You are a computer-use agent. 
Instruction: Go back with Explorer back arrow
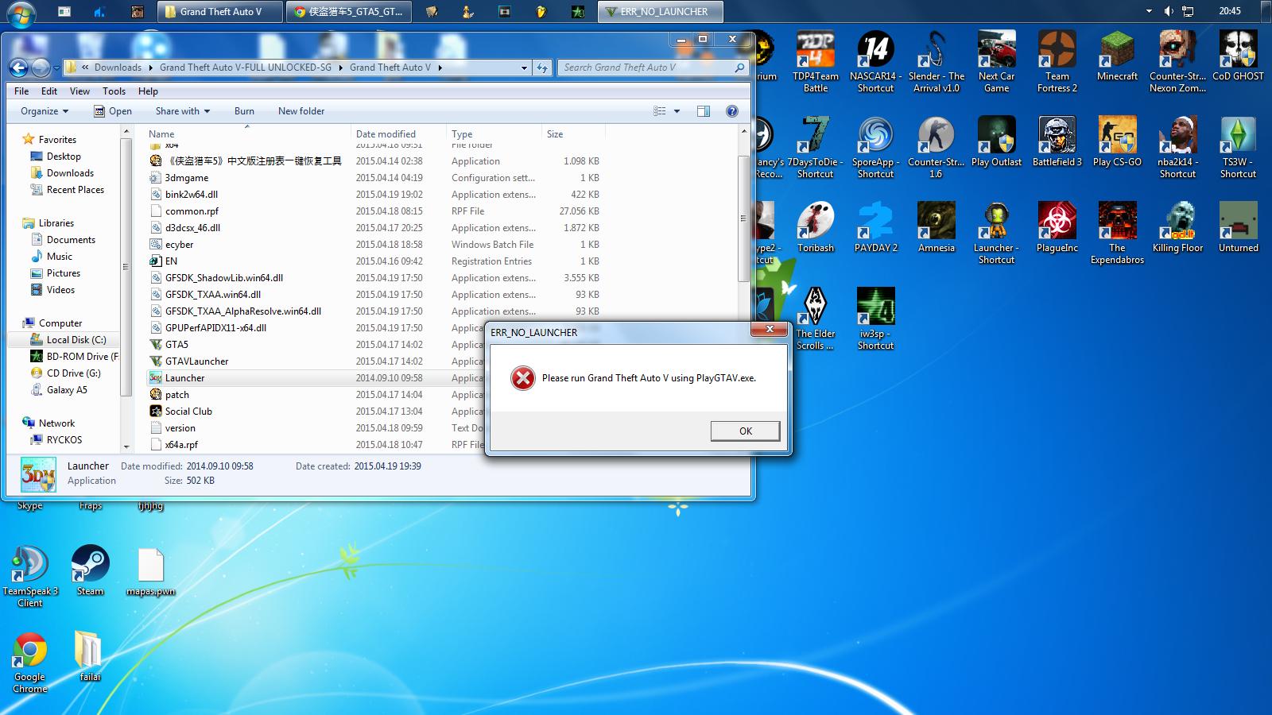click(19, 68)
